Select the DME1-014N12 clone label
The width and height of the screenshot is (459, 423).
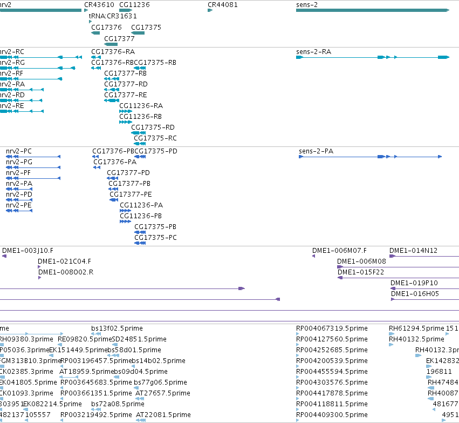pyautogui.click(x=413, y=251)
